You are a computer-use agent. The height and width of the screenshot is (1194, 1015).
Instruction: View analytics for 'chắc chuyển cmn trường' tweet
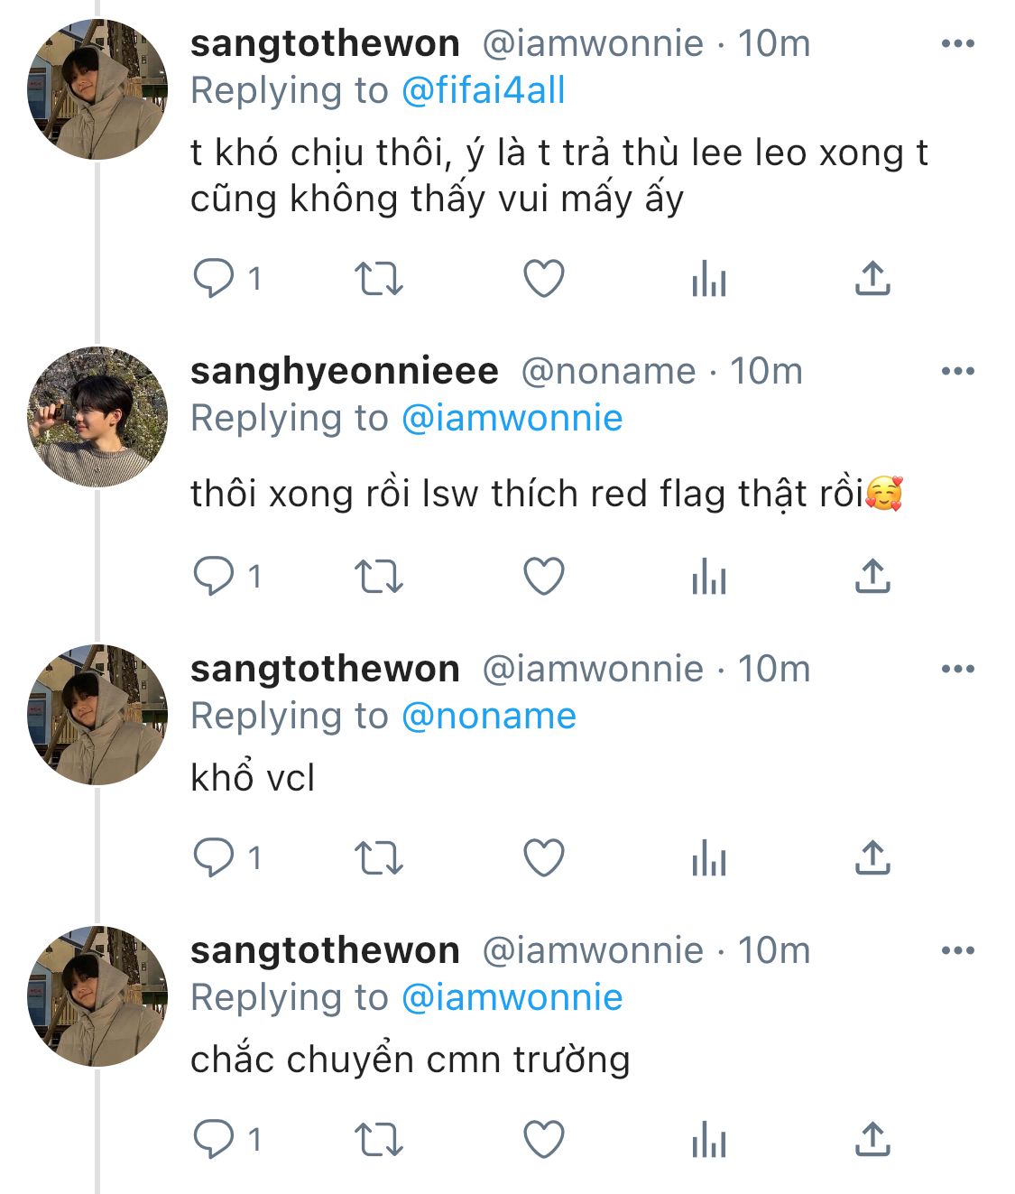tap(708, 1140)
